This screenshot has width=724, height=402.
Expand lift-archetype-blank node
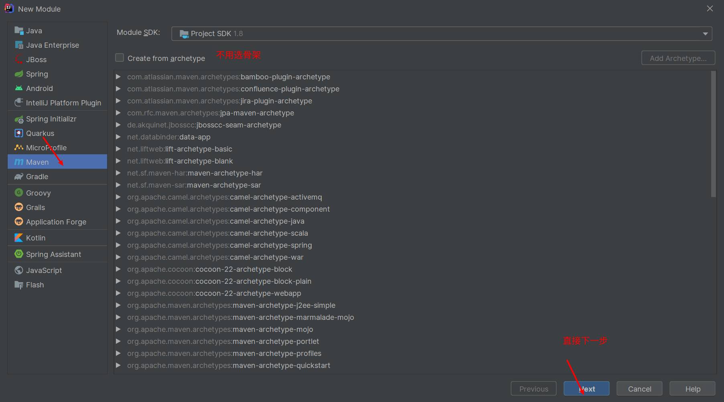(118, 161)
